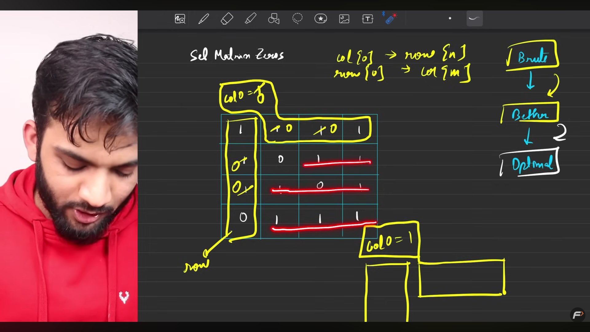Open the Elements sticker tool
This screenshot has width=590, height=332.
(x=321, y=19)
